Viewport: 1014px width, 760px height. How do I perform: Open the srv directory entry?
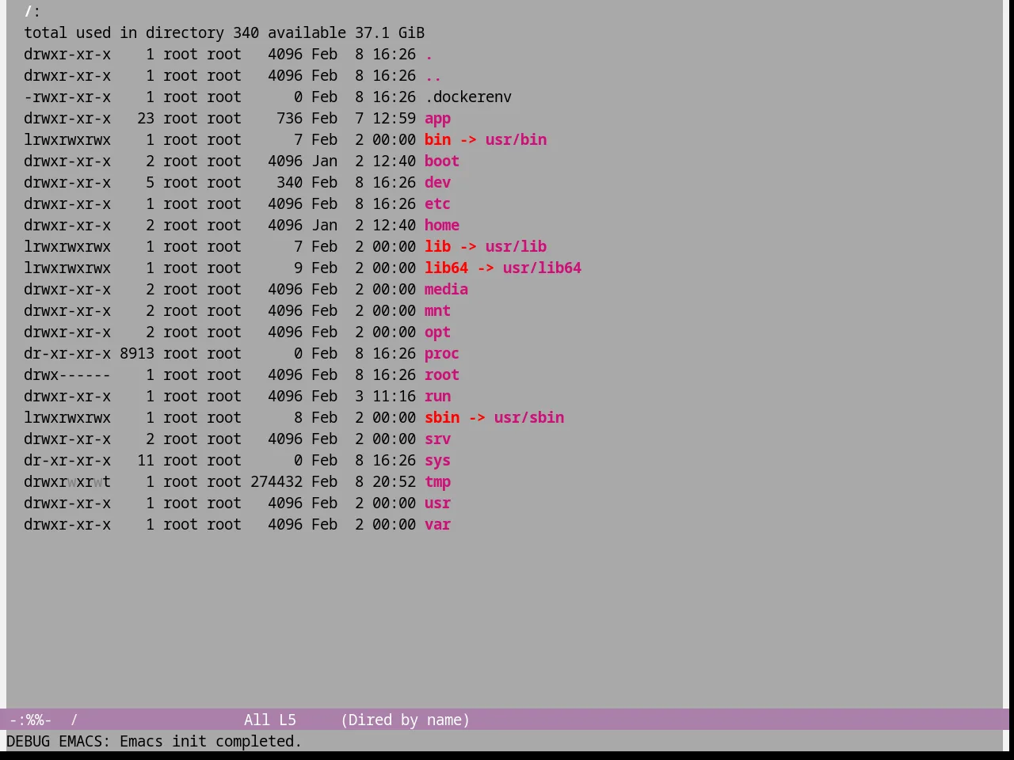(x=437, y=439)
